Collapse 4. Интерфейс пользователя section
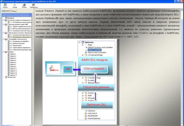Viewport: 184px width, 126px height. point(3,39)
